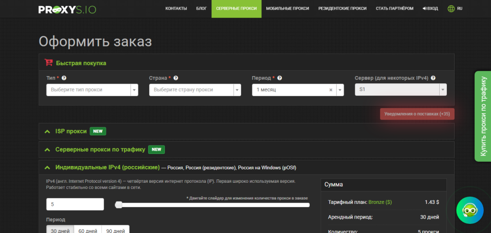
Task: Open the support chat robot icon
Action: [470, 210]
